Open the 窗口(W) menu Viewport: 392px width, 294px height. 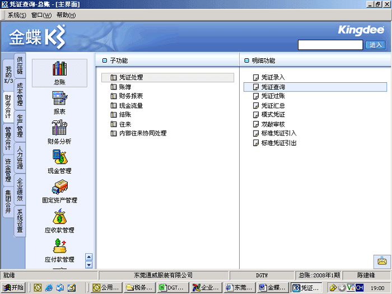(41, 15)
